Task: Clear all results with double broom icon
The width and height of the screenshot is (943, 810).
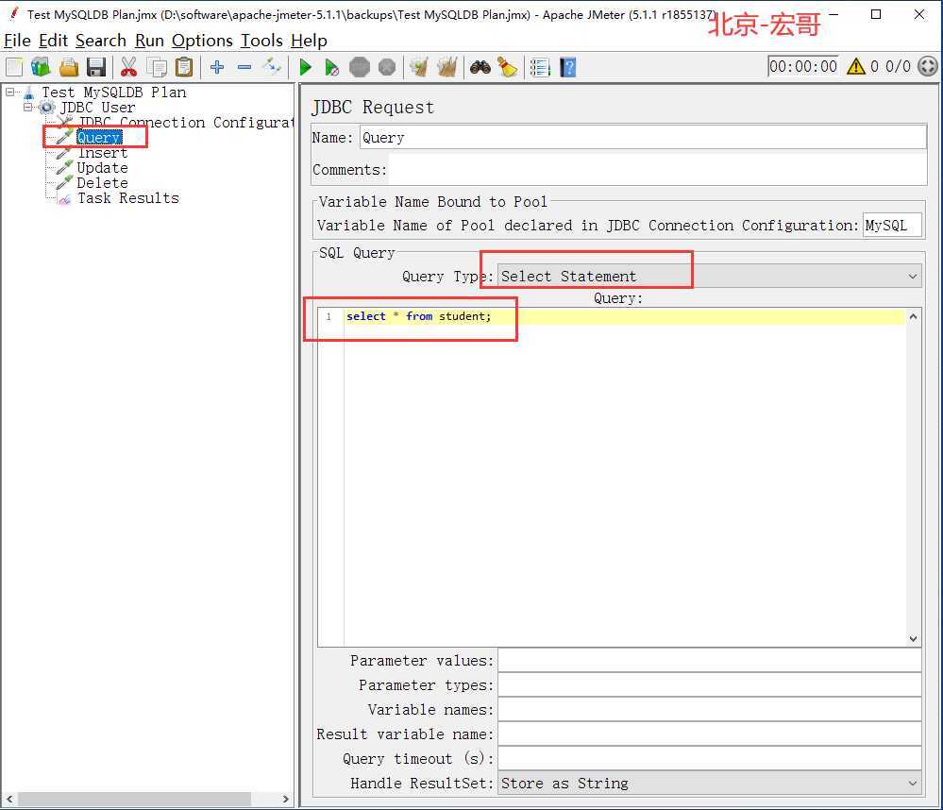Action: 446,67
